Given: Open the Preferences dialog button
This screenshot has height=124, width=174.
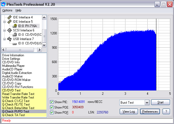Looking at the screenshot, I should (150, 112).
